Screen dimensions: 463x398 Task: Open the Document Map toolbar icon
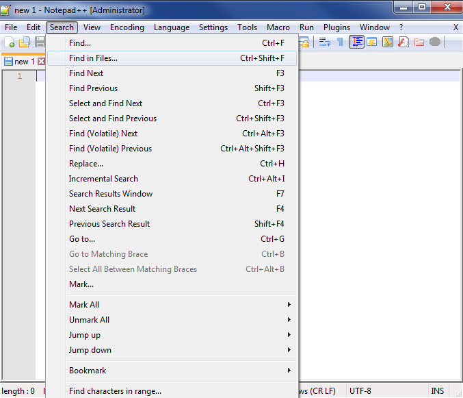click(x=388, y=42)
